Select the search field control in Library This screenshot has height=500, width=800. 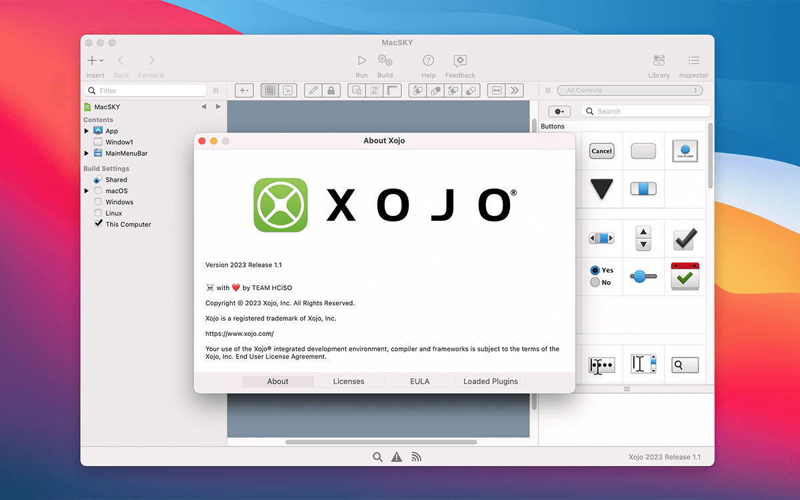point(685,365)
